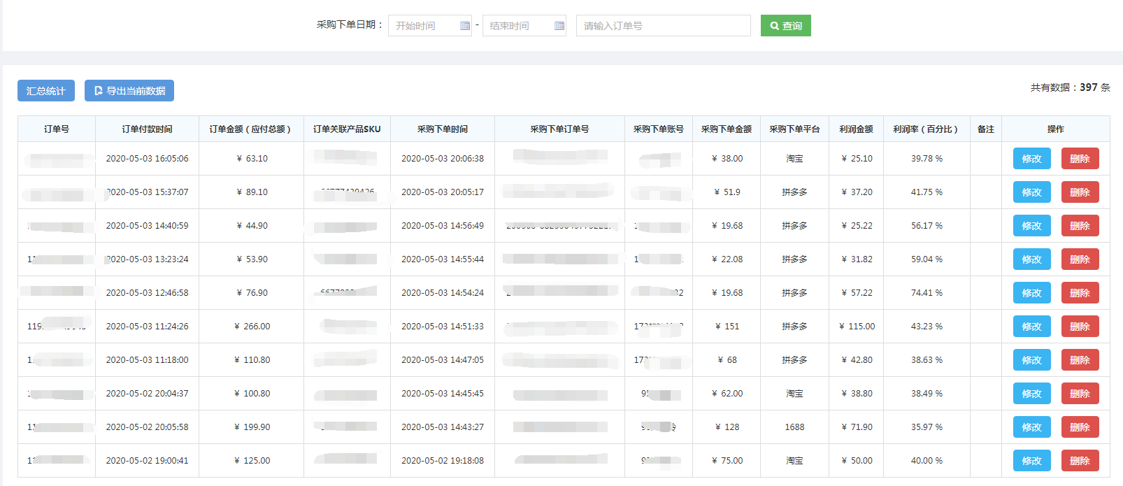
Task: Click 修改 in the ¥ 199.90 order row
Action: [1032, 427]
